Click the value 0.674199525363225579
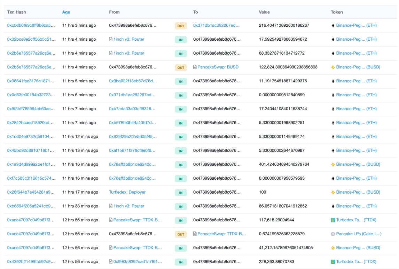399x269 pixels. [x=282, y=234]
